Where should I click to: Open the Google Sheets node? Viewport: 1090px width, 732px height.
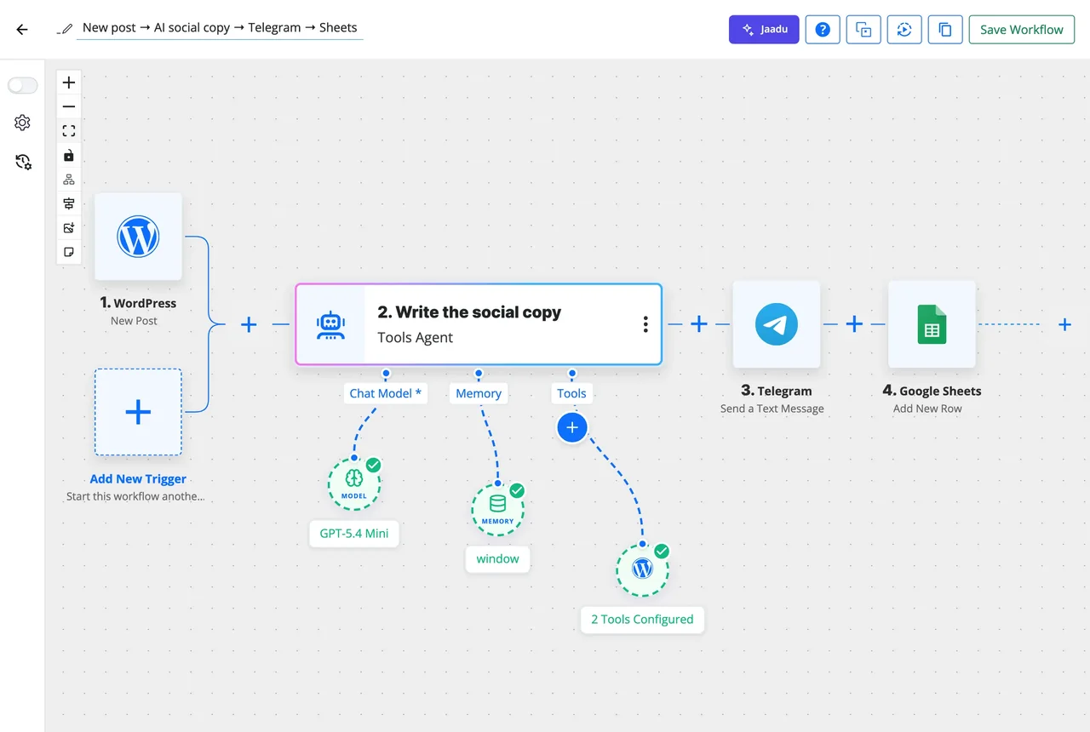(932, 324)
